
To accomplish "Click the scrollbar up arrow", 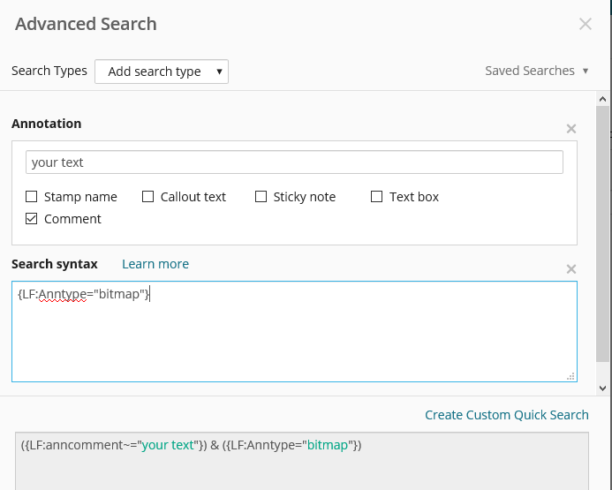I will click(x=602, y=99).
